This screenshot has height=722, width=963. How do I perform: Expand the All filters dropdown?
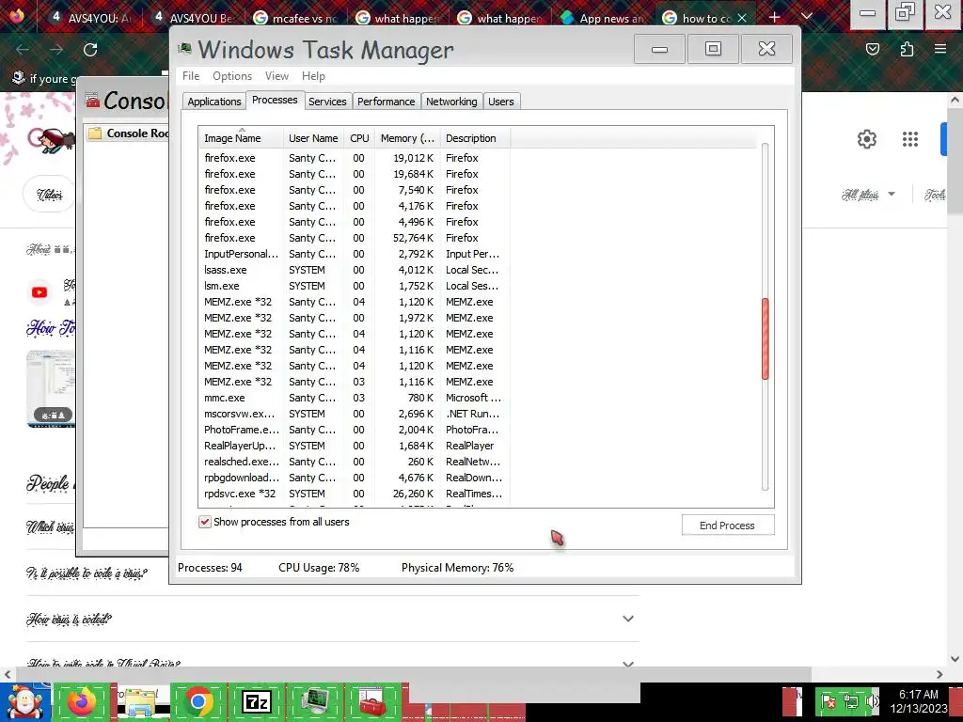click(868, 195)
